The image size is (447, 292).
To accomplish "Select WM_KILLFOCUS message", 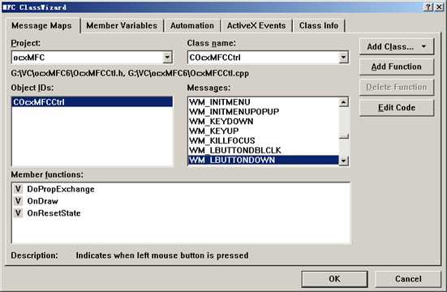I will tap(263, 141).
